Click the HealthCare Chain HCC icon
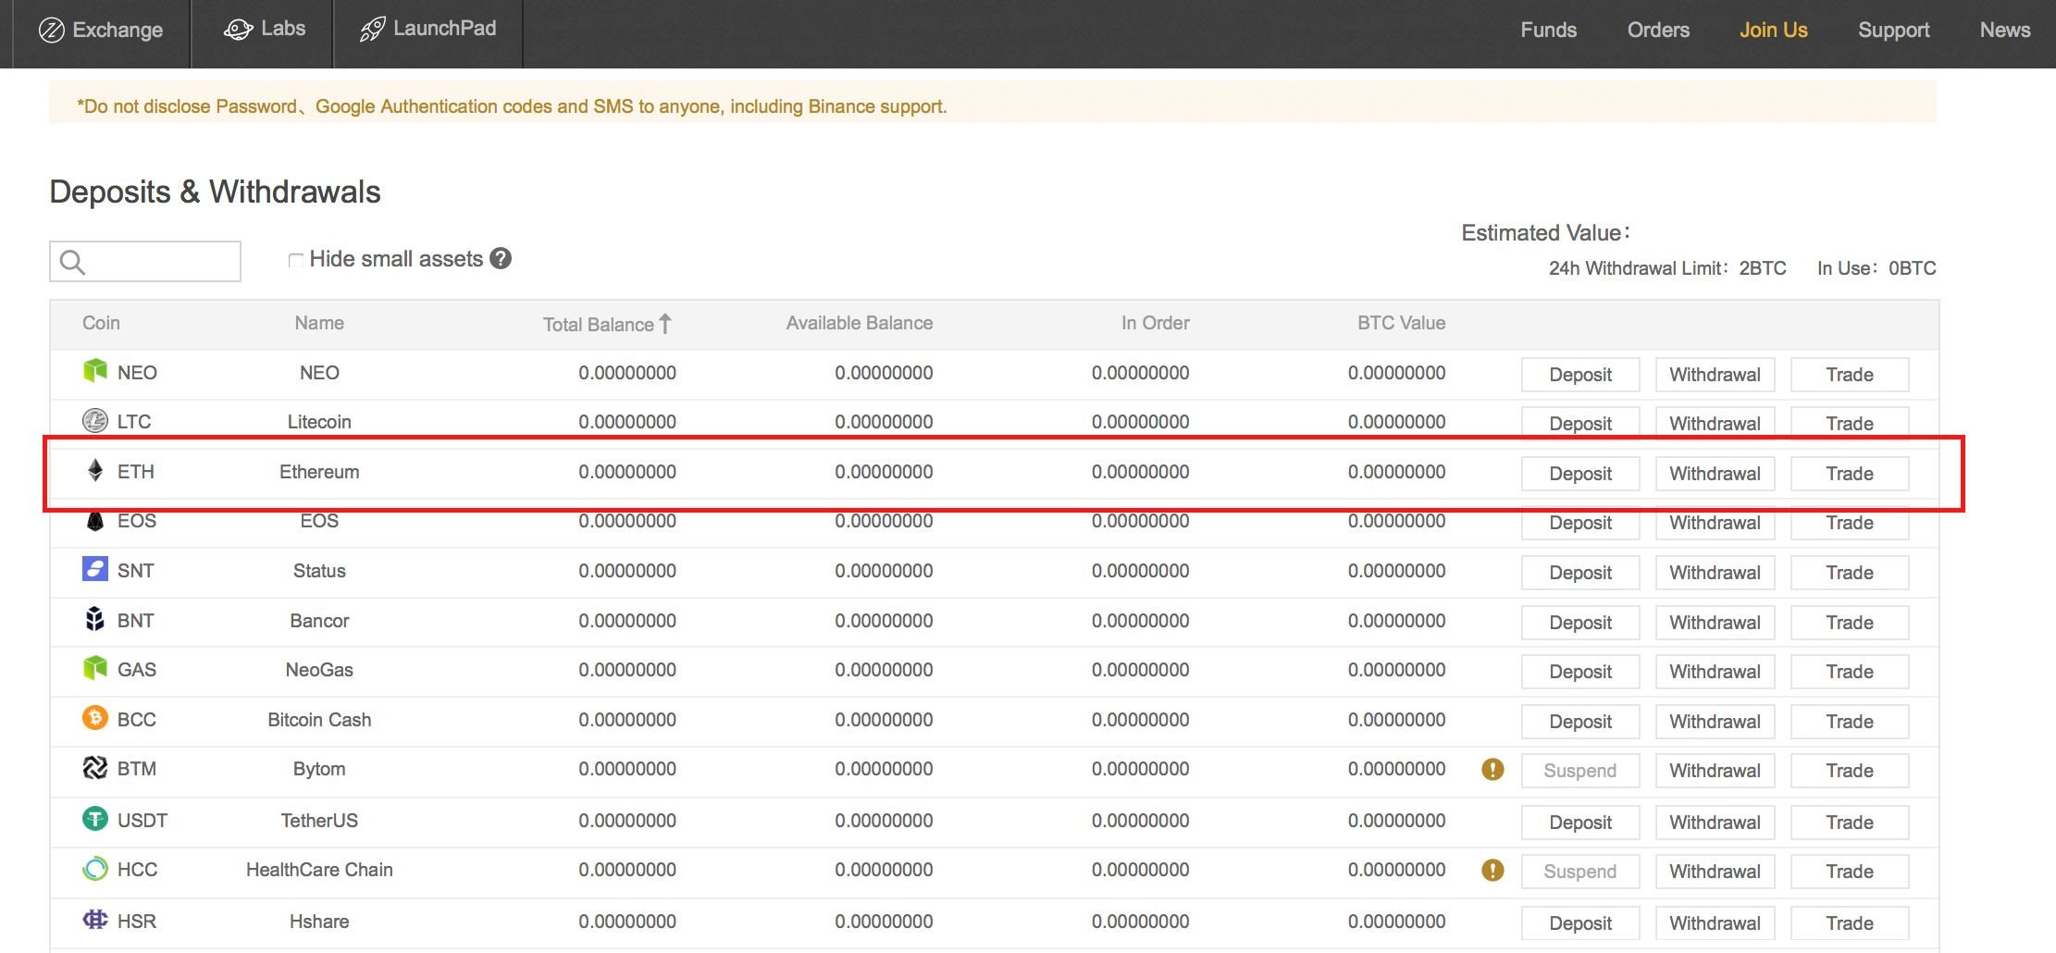Screen dimensions: 2056x953 (x=94, y=869)
